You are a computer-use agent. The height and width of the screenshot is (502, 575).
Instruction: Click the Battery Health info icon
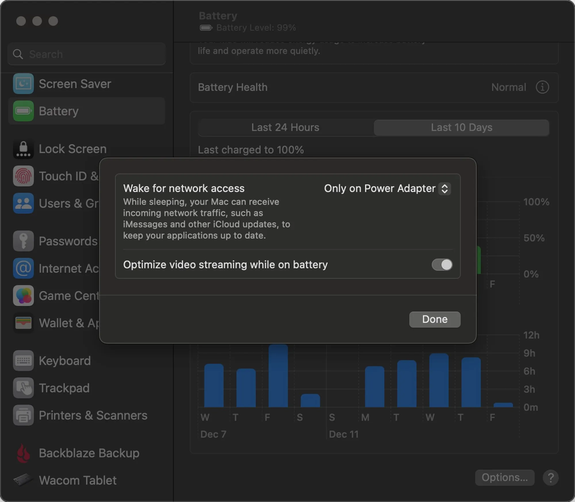(x=542, y=87)
